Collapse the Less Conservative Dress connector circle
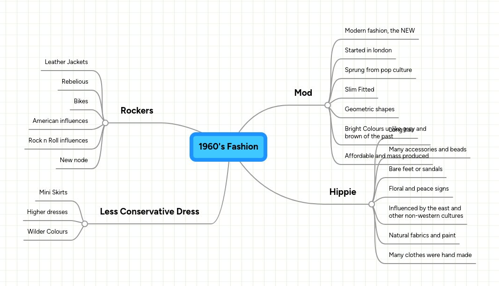 coord(85,224)
